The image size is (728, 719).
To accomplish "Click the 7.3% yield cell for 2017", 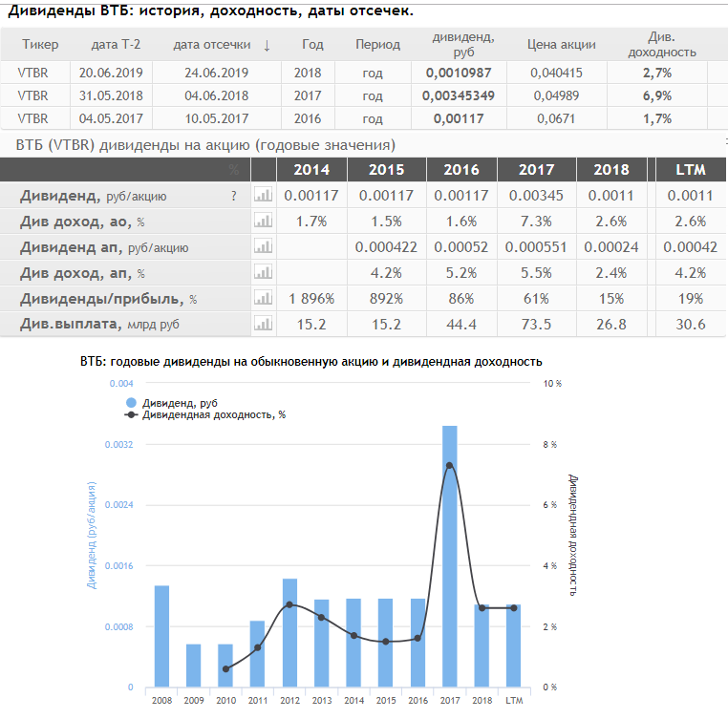I will (x=536, y=221).
